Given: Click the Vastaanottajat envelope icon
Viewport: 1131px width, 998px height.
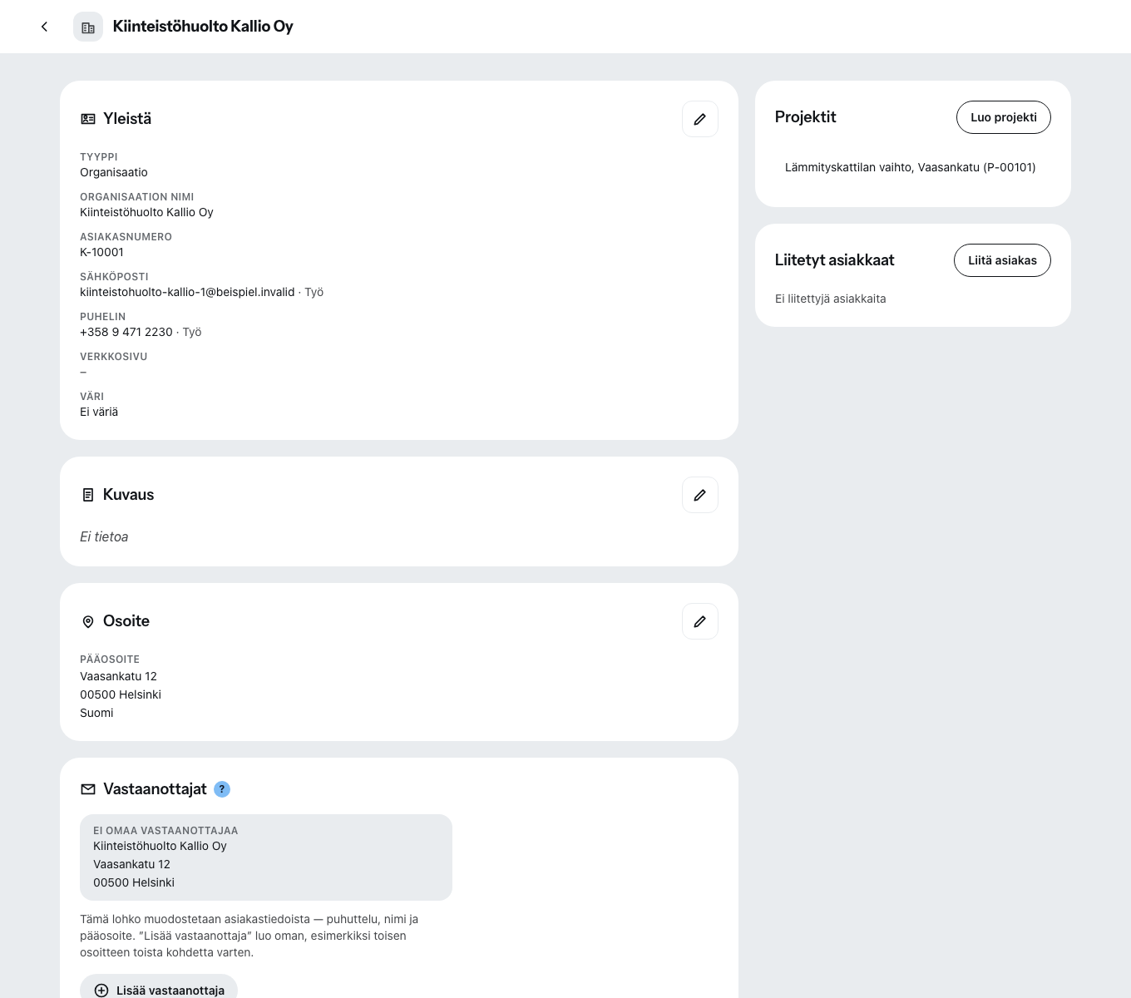Looking at the screenshot, I should [x=88, y=789].
